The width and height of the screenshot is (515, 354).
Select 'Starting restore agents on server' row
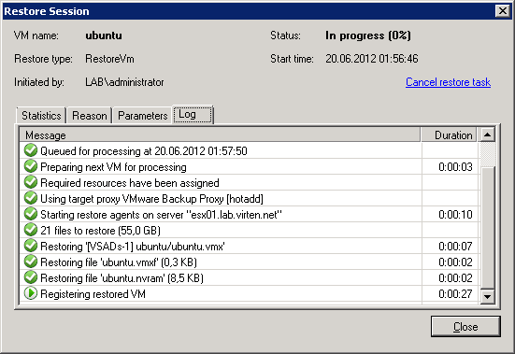tap(249, 214)
